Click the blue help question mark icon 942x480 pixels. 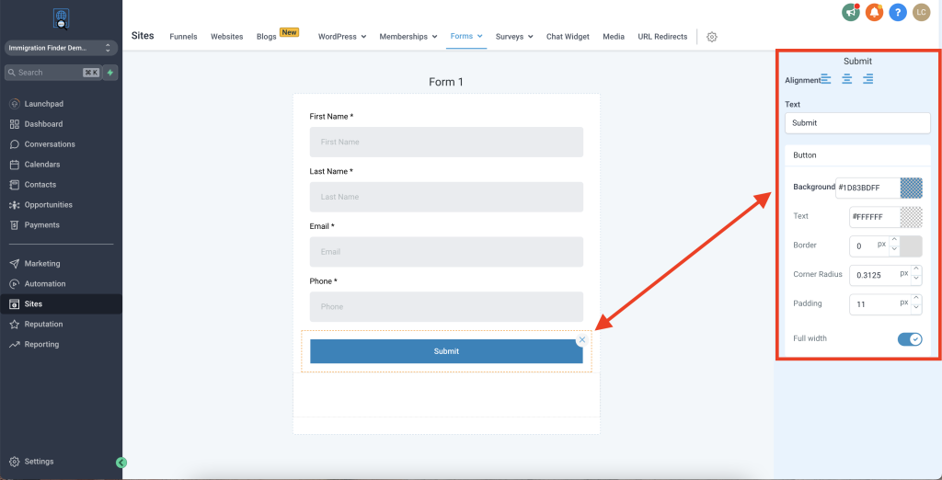(897, 12)
